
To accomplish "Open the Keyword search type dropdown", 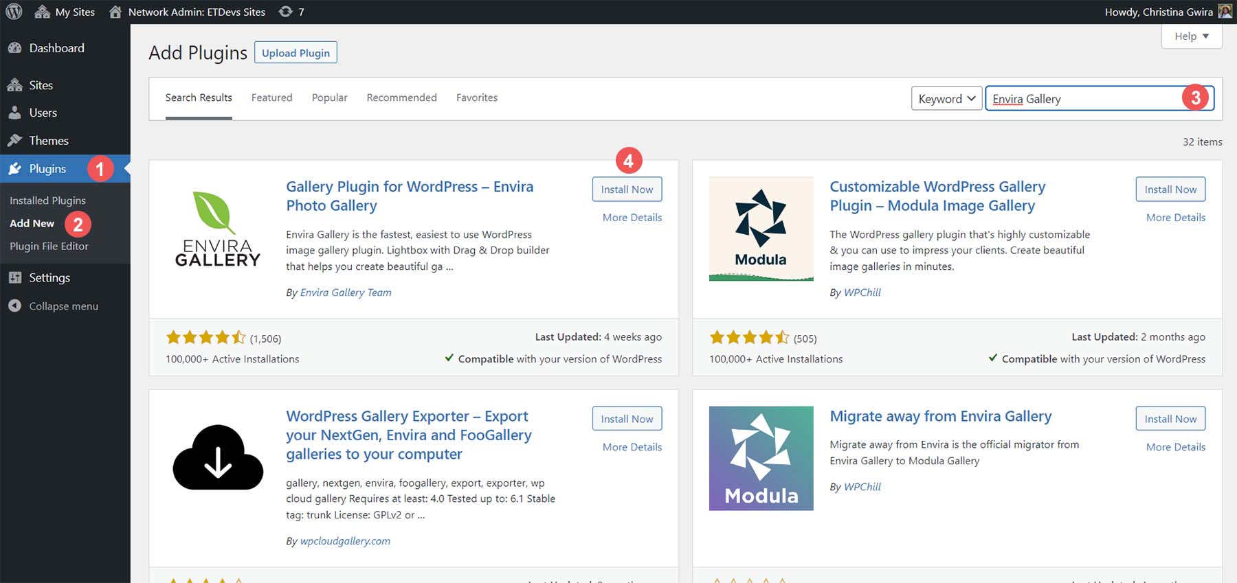I will point(946,98).
